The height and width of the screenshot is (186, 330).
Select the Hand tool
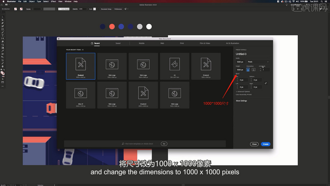tap(3, 66)
